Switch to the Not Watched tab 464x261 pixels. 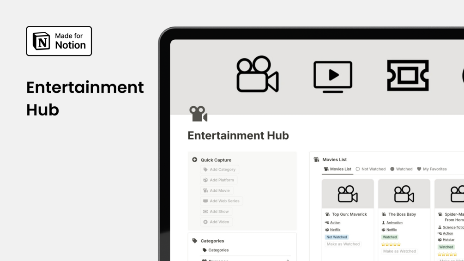(x=370, y=169)
